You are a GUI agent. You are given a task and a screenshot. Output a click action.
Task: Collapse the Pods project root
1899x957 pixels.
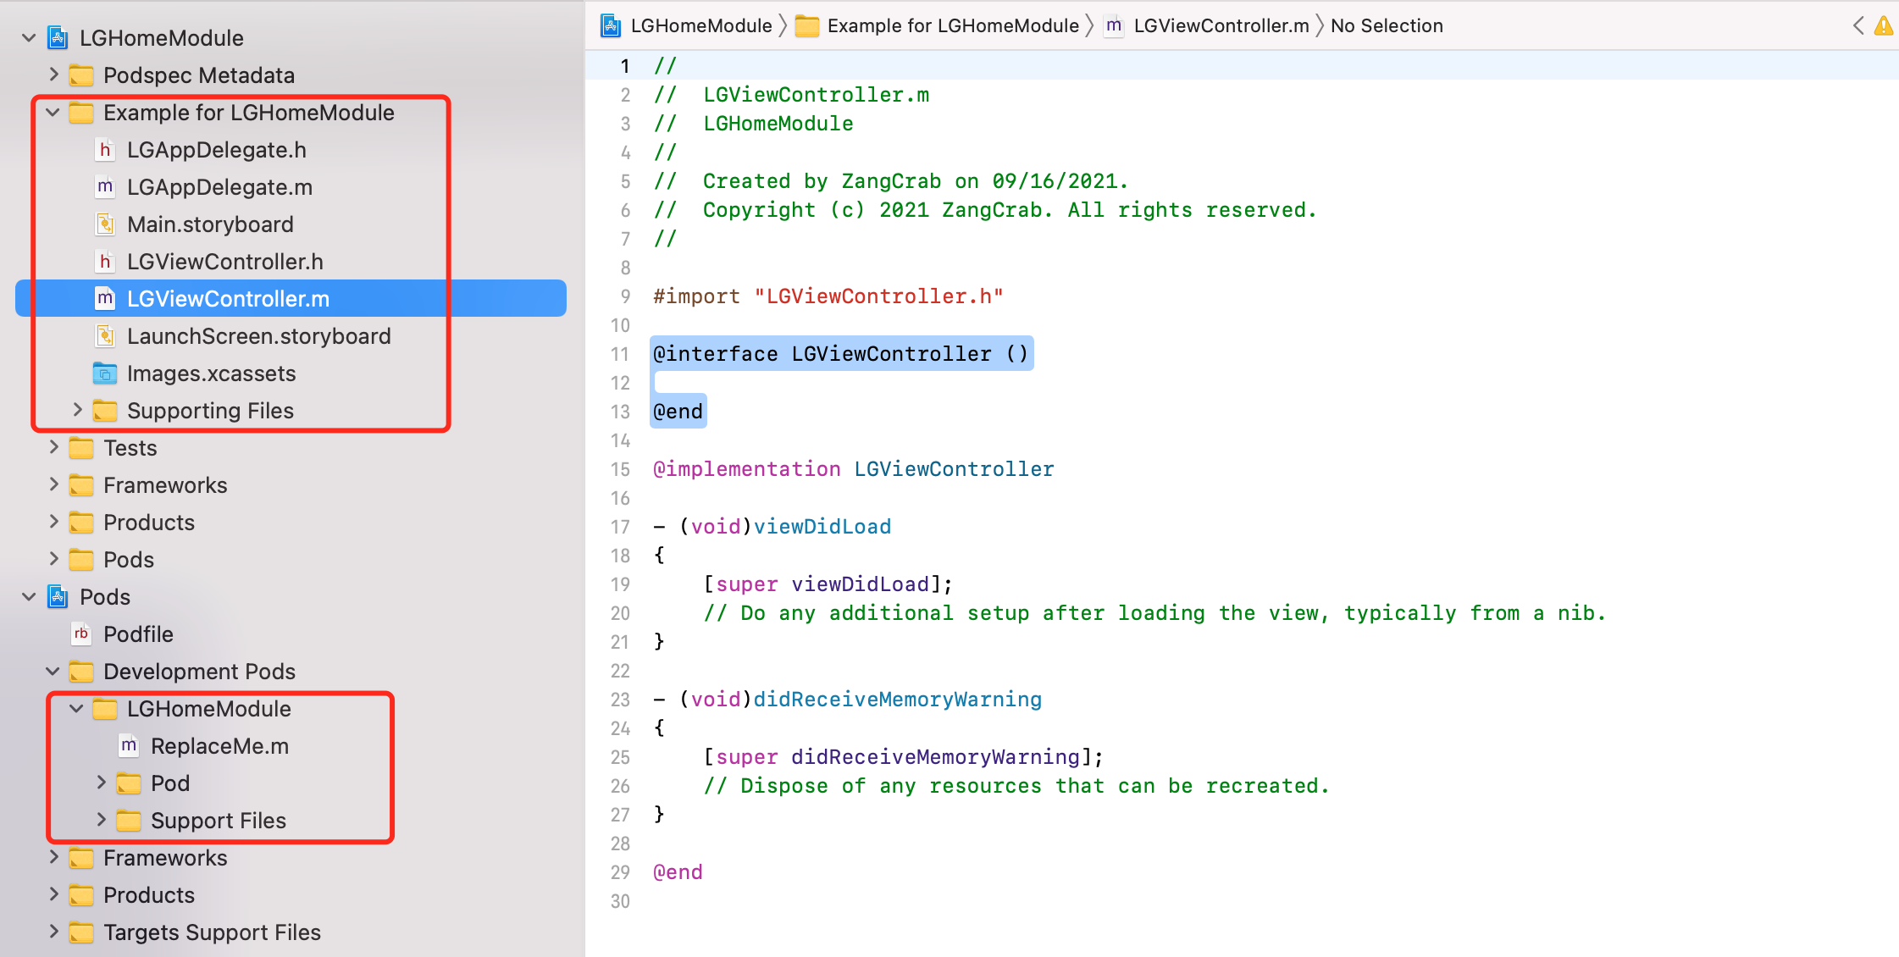29,597
